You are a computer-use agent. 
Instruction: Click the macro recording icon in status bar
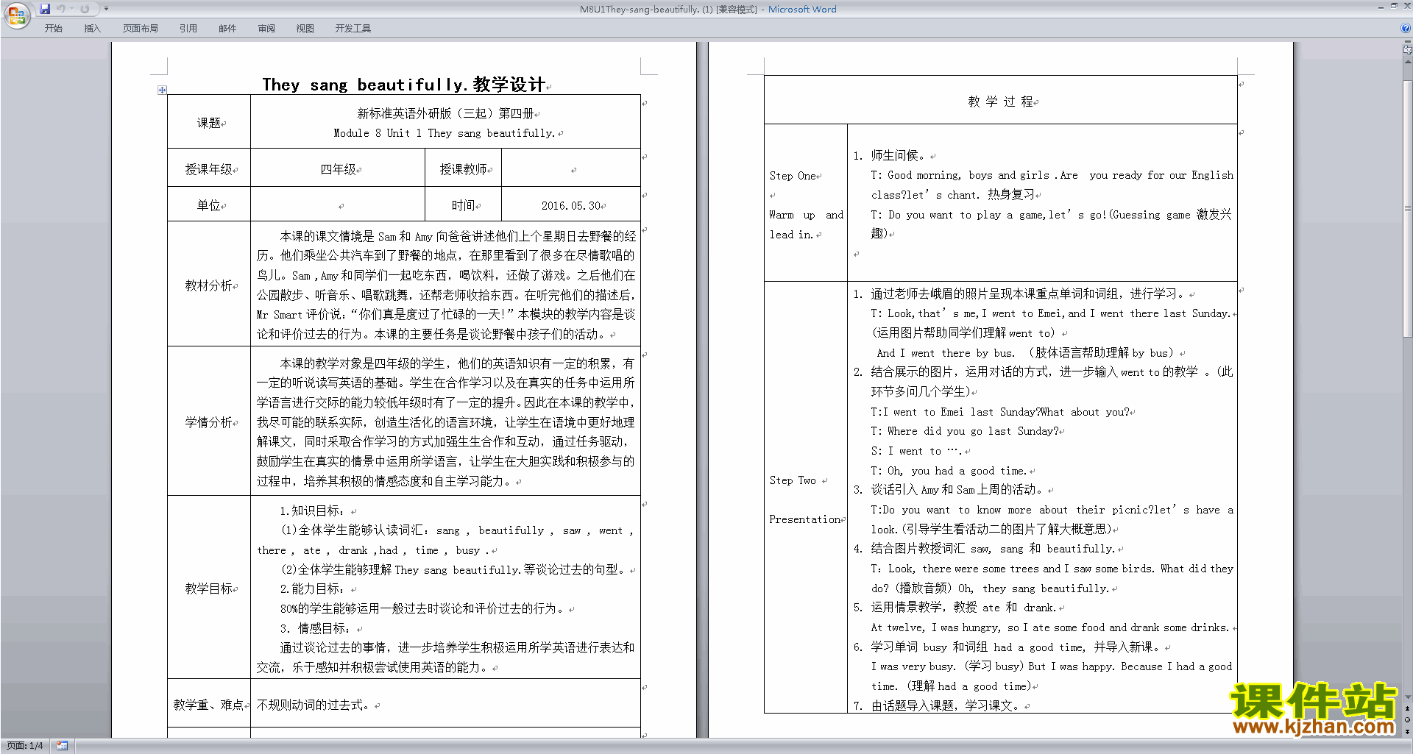coord(63,746)
